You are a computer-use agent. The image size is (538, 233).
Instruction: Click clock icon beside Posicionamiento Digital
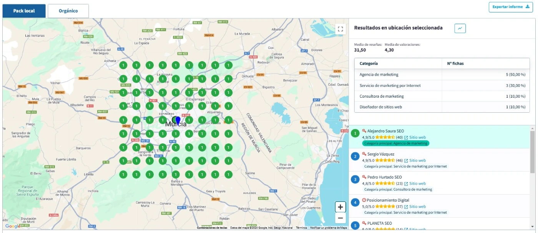point(364,200)
